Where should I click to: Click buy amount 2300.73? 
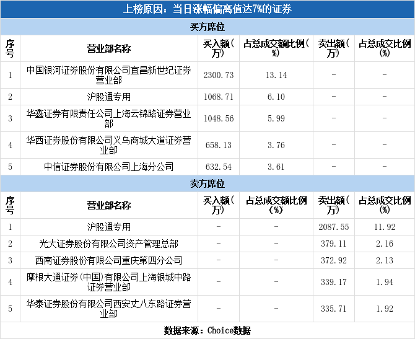tap(219, 75)
